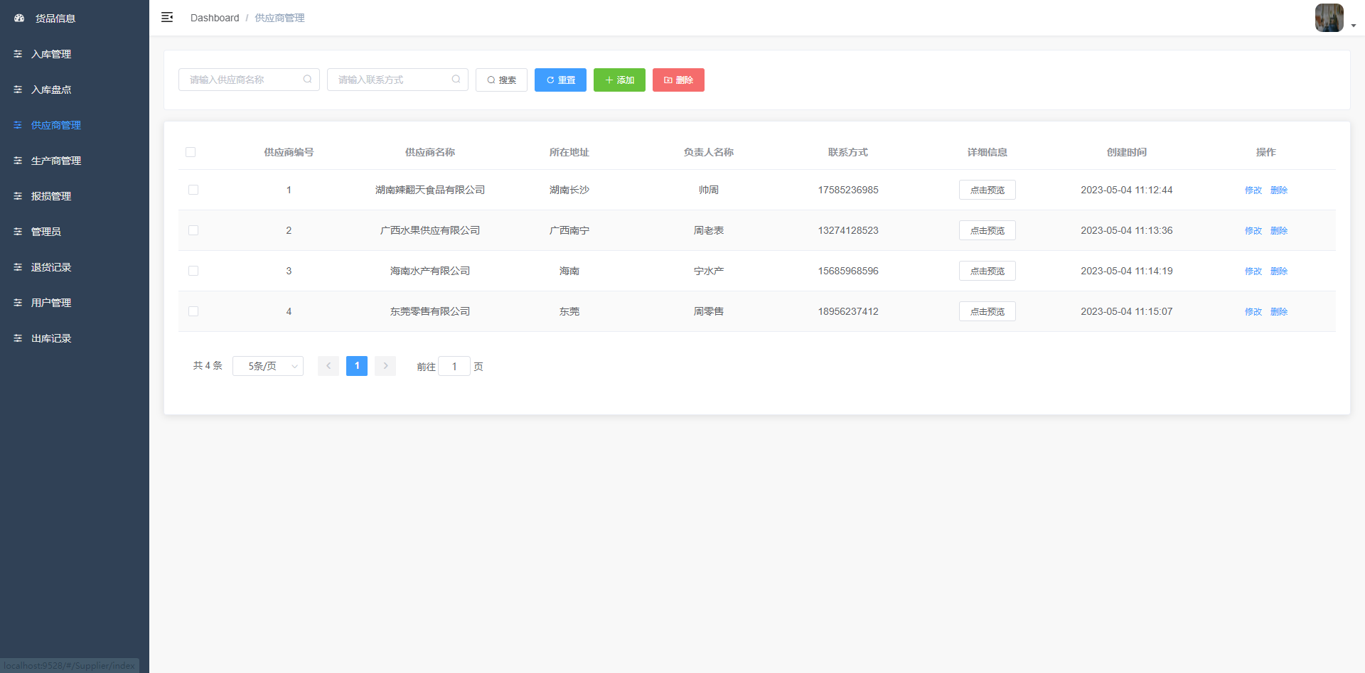Click the 报损管理 sidebar icon
The height and width of the screenshot is (673, 1365).
[x=18, y=195]
